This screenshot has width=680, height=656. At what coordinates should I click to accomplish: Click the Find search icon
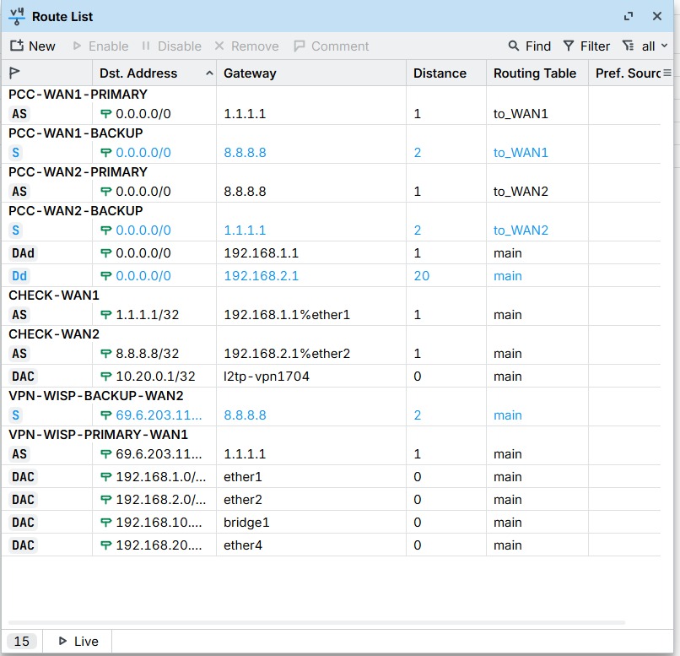click(x=514, y=46)
